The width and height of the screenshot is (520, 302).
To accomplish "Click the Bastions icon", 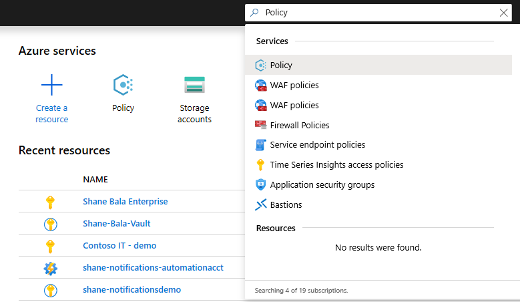I will (260, 204).
